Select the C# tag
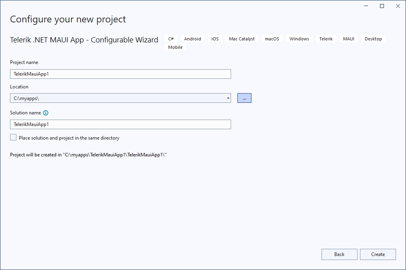Screen dimensions: 406x270 point(171,38)
